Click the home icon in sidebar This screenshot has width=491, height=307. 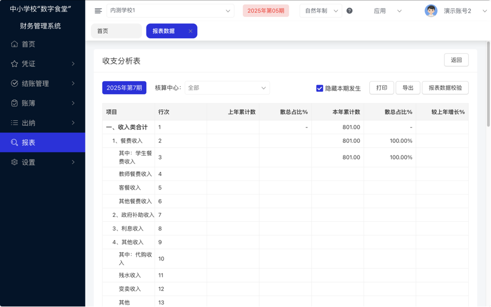(14, 44)
